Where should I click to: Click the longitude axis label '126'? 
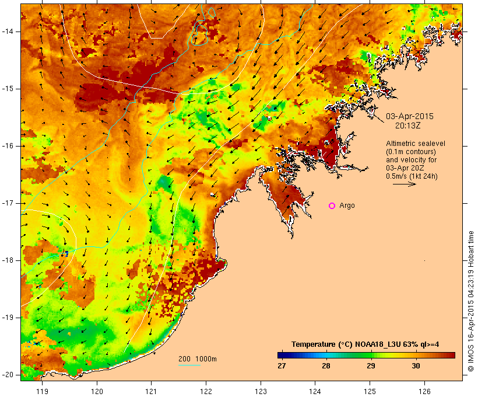point(424,391)
